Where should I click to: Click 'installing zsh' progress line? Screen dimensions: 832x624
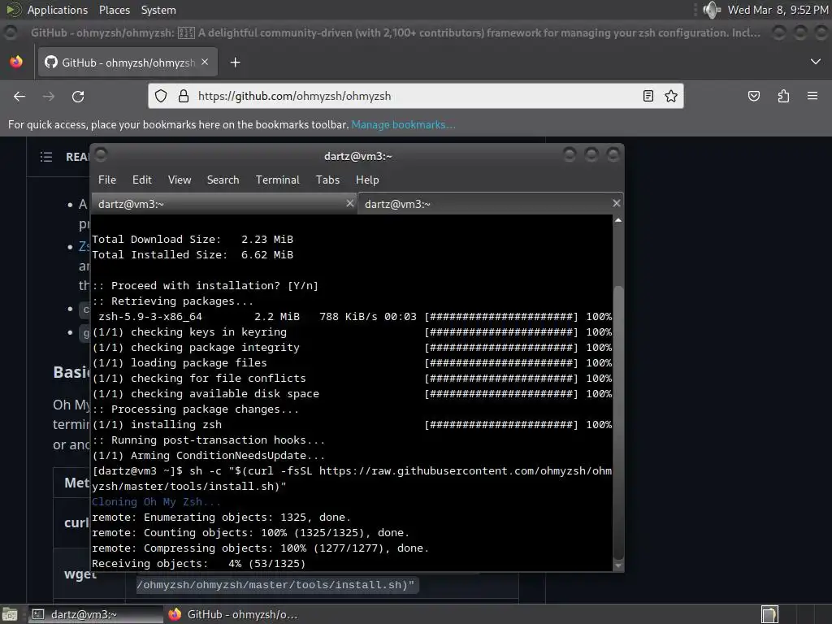tap(352, 424)
